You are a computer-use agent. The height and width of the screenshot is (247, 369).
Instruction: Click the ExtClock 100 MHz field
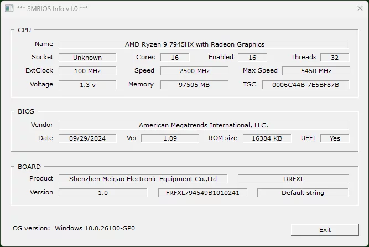point(87,71)
